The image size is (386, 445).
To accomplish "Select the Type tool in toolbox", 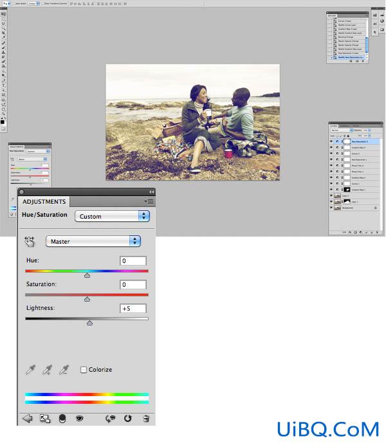I will pos(3,85).
